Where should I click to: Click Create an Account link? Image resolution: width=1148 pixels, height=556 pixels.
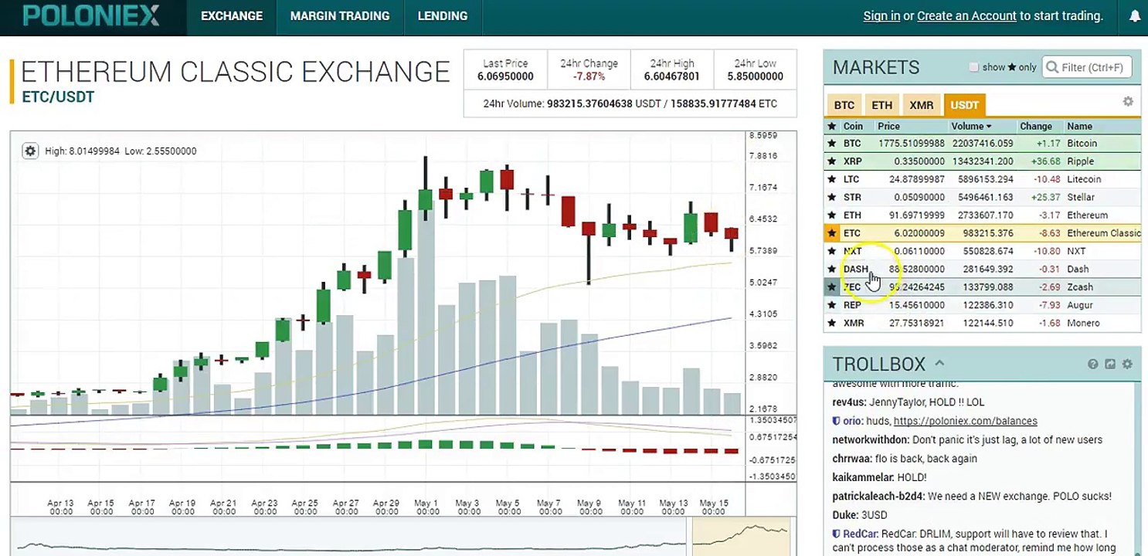pyautogui.click(x=966, y=15)
